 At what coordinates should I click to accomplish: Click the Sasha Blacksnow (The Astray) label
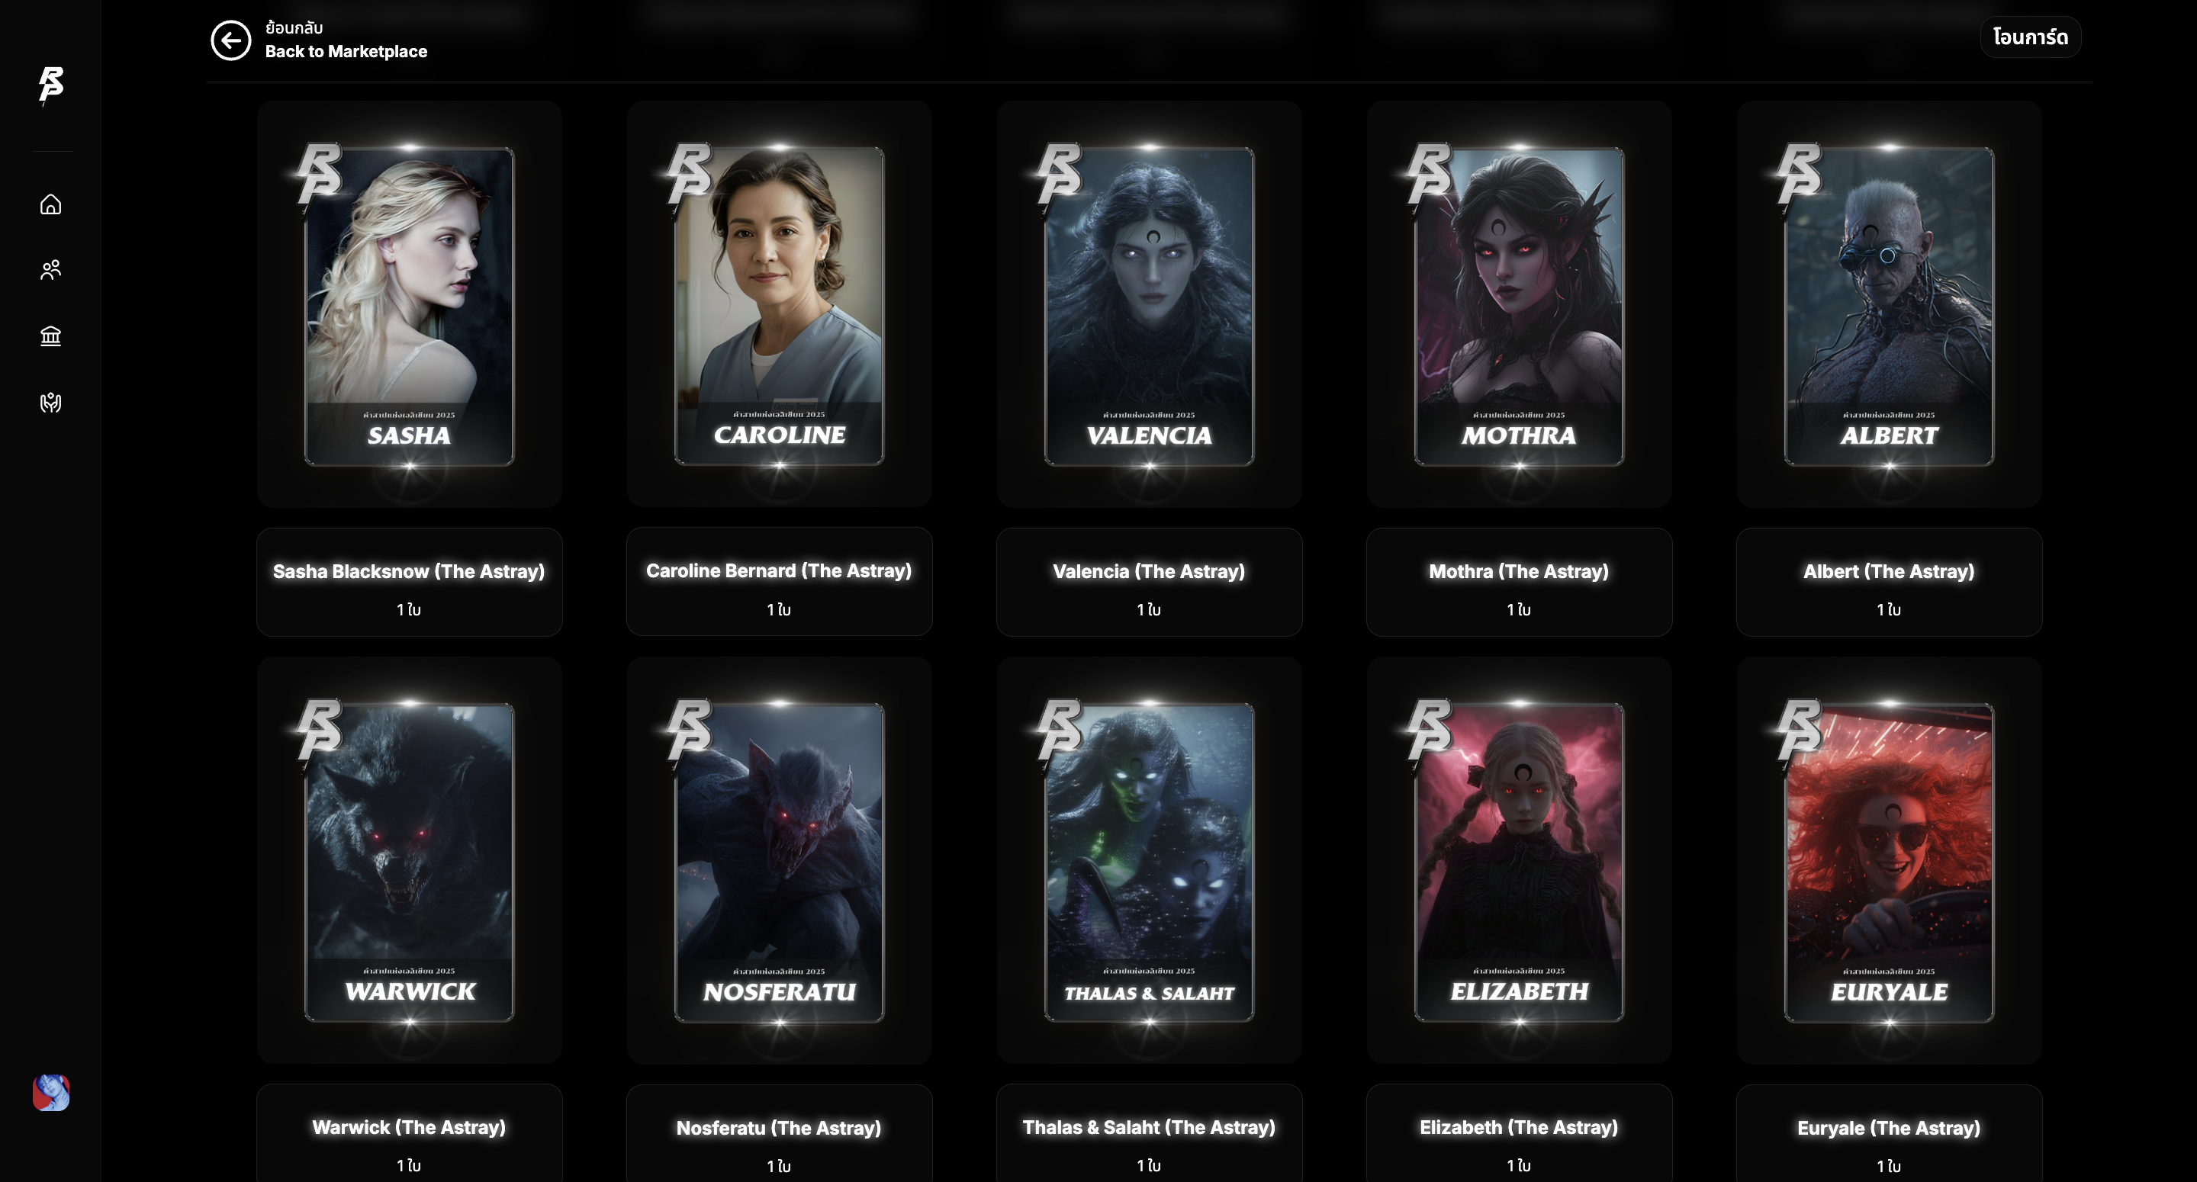click(x=409, y=571)
